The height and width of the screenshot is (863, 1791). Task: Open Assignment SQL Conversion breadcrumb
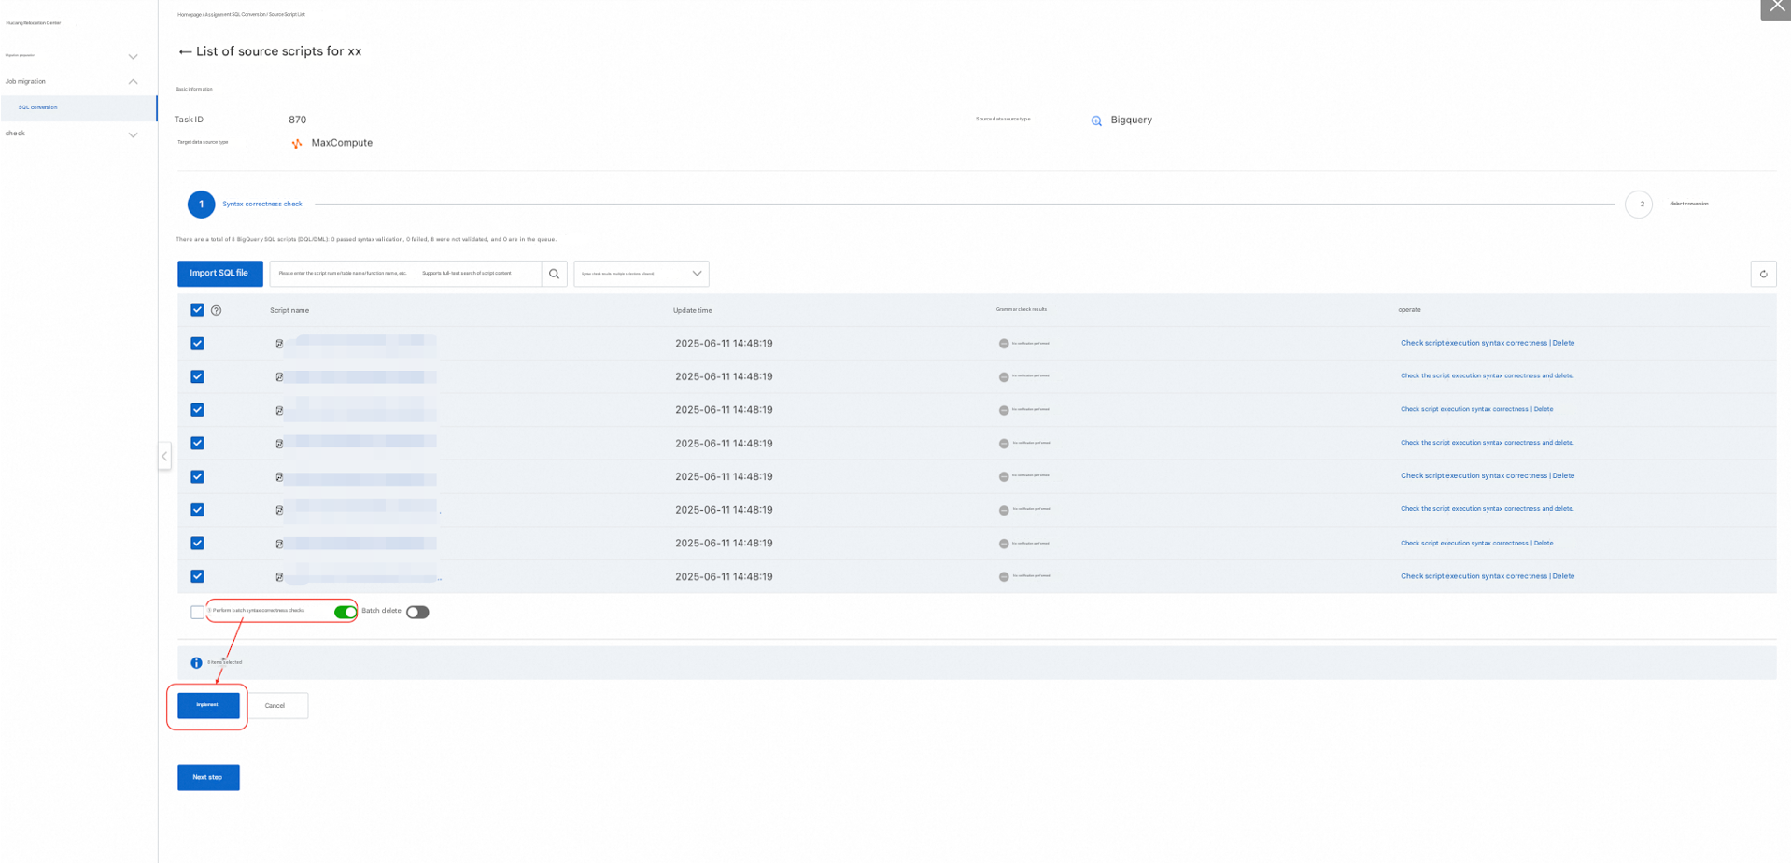[x=235, y=15]
